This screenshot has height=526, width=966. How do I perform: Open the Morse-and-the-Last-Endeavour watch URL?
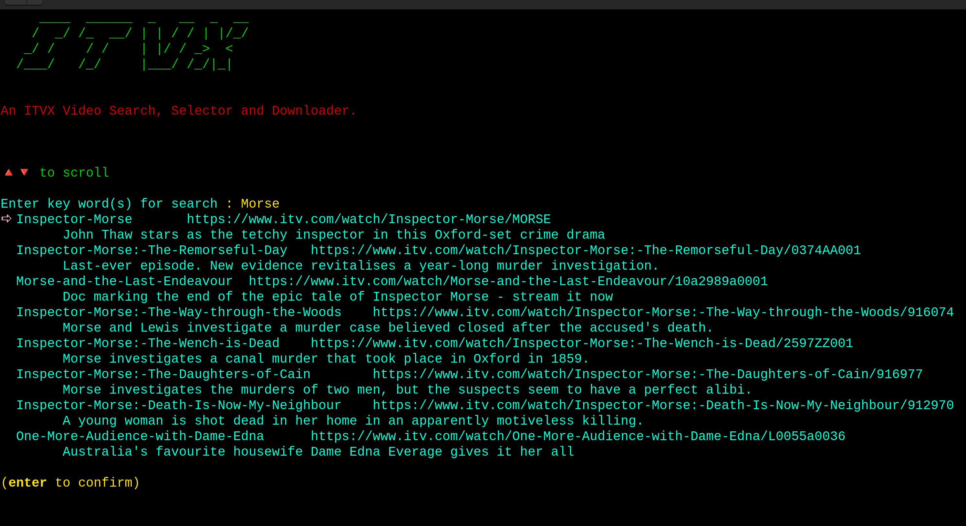tap(508, 281)
